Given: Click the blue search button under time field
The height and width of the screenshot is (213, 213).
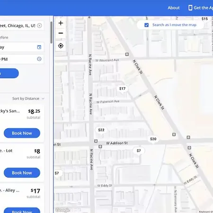Looking at the screenshot, I should point(9,73).
